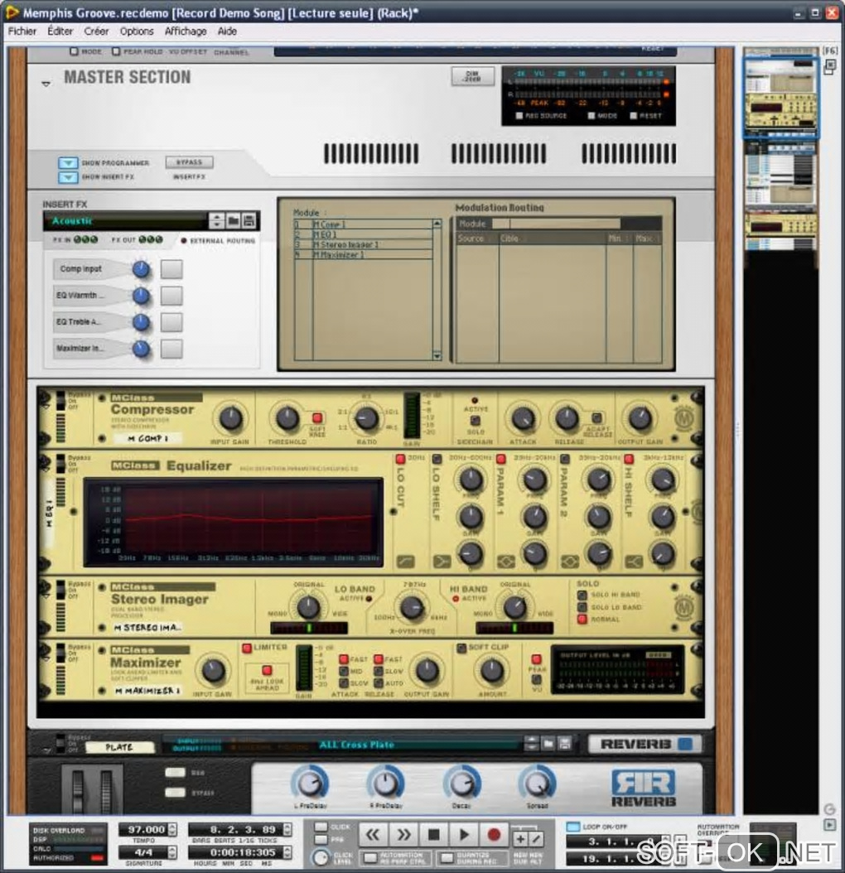
Task: Click the Comp Input rotary knob
Action: click(142, 269)
